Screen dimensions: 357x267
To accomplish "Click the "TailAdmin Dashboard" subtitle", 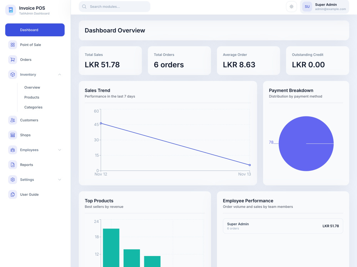I will 34,14.
